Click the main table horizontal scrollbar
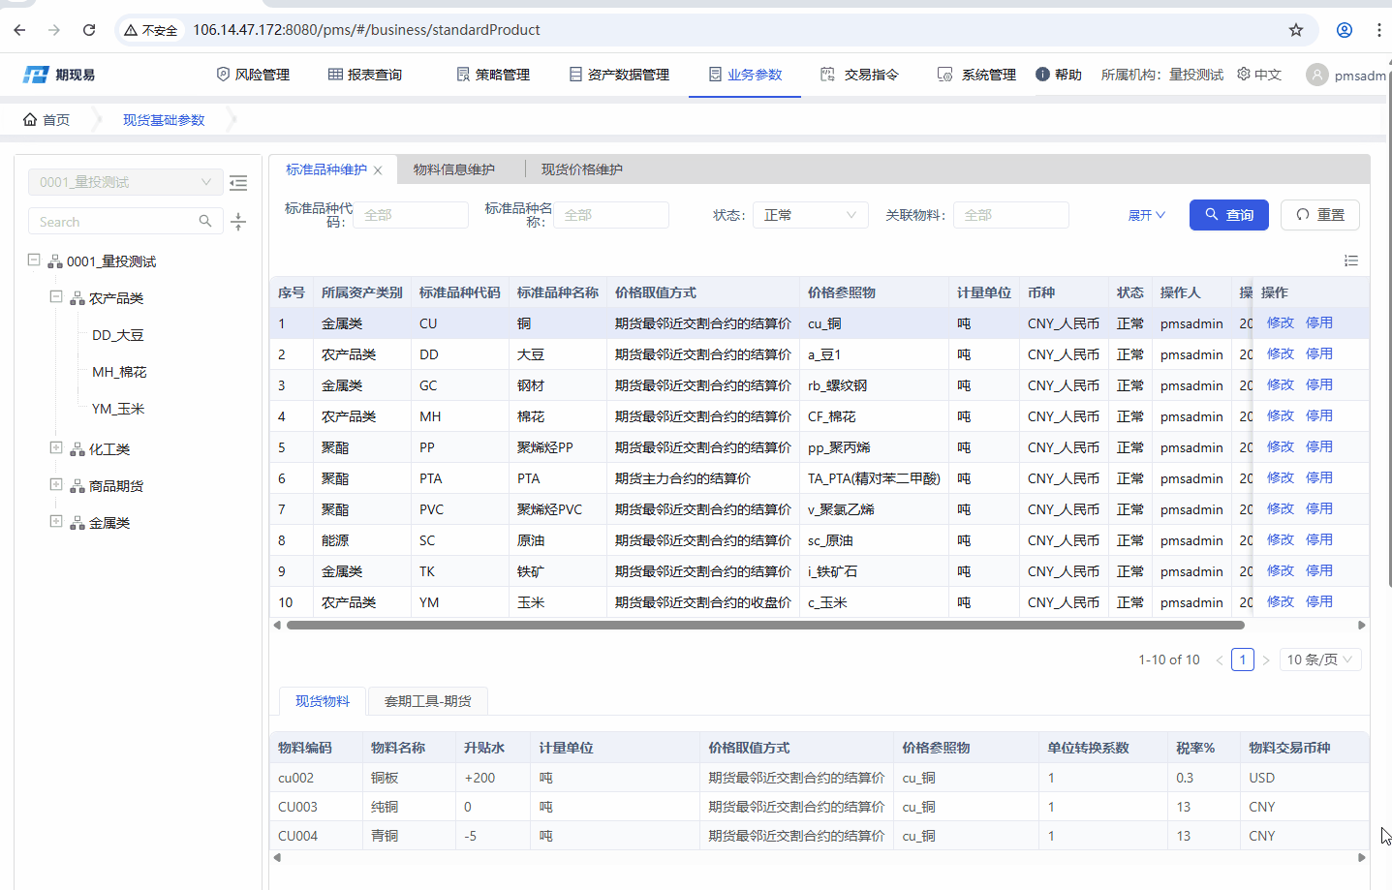 click(765, 626)
